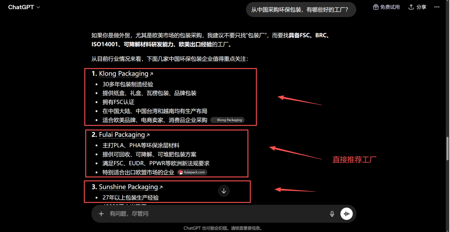Click the microphone dictation icon

click(332, 214)
